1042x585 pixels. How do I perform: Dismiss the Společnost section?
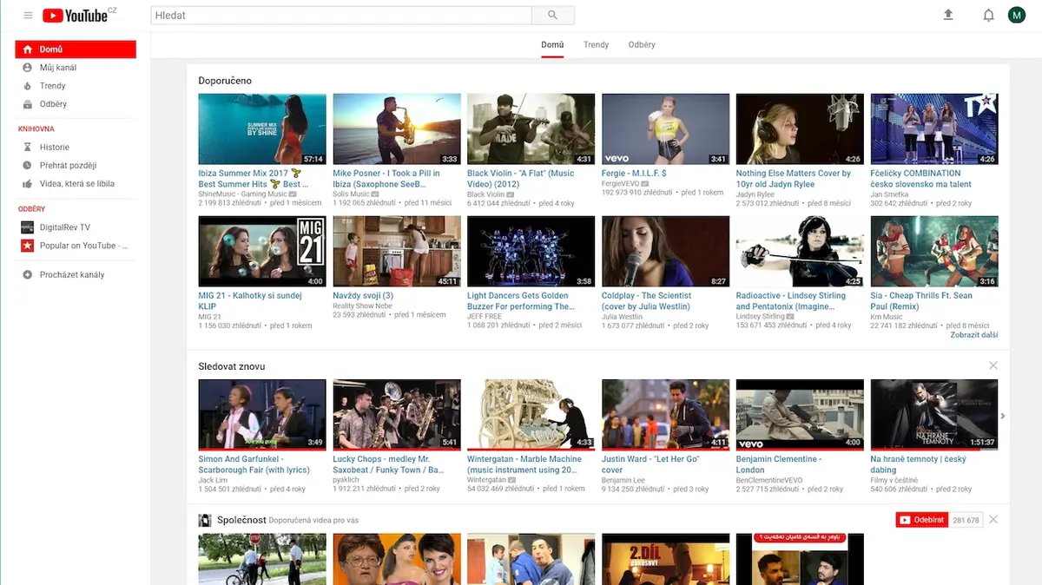[x=993, y=520]
